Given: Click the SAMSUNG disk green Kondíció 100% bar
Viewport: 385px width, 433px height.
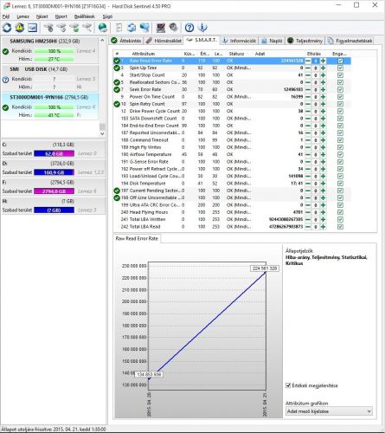Looking at the screenshot, I should coord(55,51).
